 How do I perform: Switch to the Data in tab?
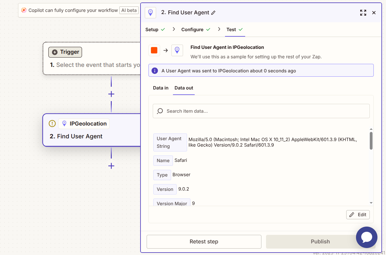tap(161, 88)
